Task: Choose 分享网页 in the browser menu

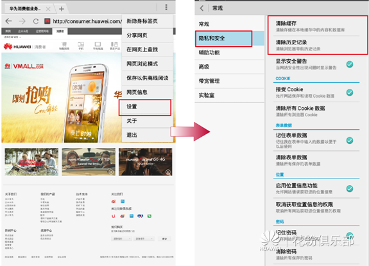Action: tap(148, 35)
